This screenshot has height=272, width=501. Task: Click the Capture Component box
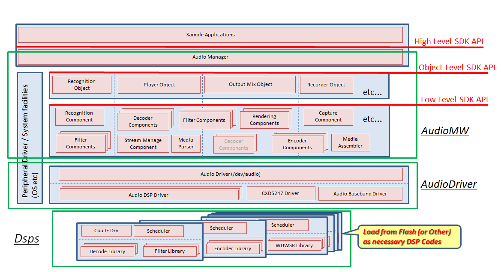tap(328, 116)
